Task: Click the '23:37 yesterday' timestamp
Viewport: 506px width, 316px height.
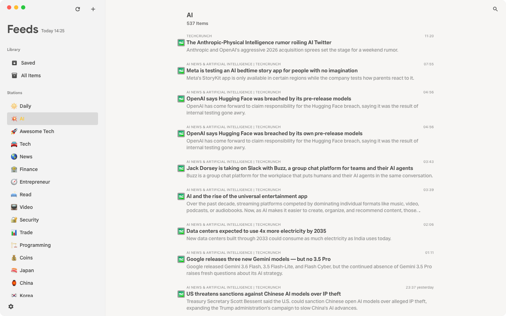Action: point(420,288)
